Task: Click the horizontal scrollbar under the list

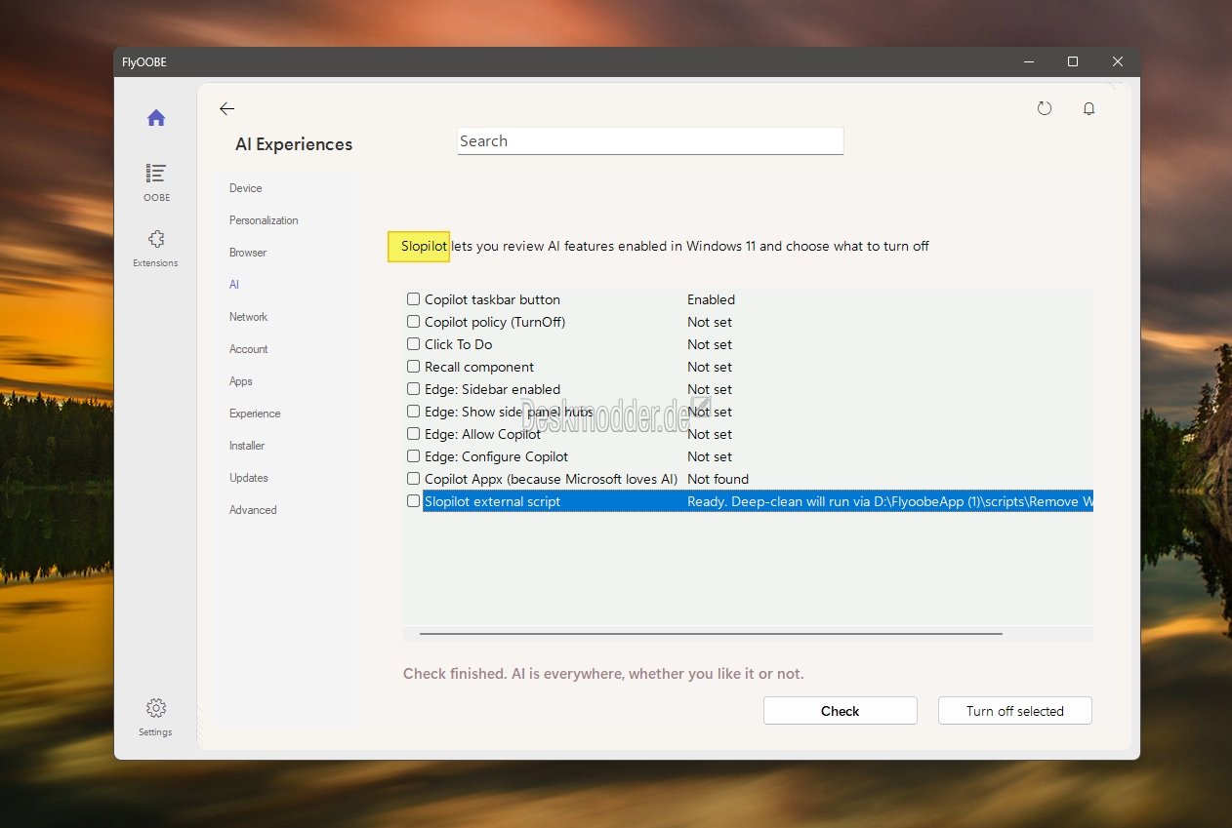Action: click(711, 634)
